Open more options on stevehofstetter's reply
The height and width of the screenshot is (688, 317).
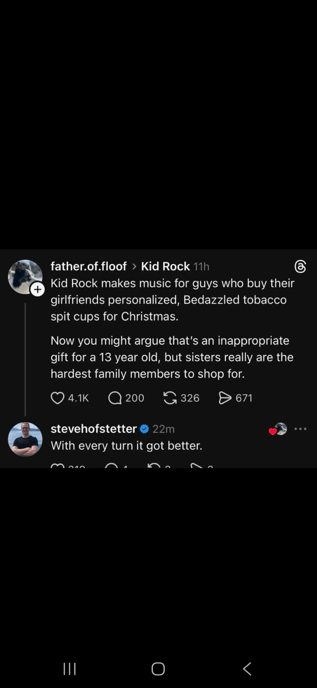pyautogui.click(x=300, y=429)
